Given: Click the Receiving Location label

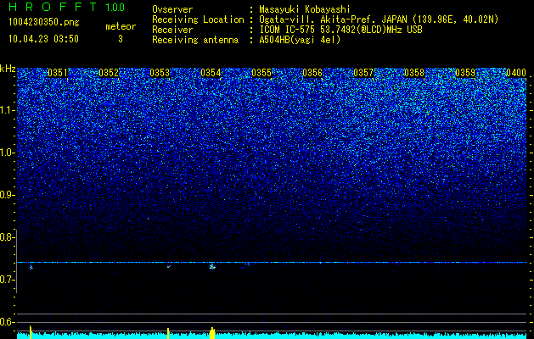Looking at the screenshot, I should point(198,19).
